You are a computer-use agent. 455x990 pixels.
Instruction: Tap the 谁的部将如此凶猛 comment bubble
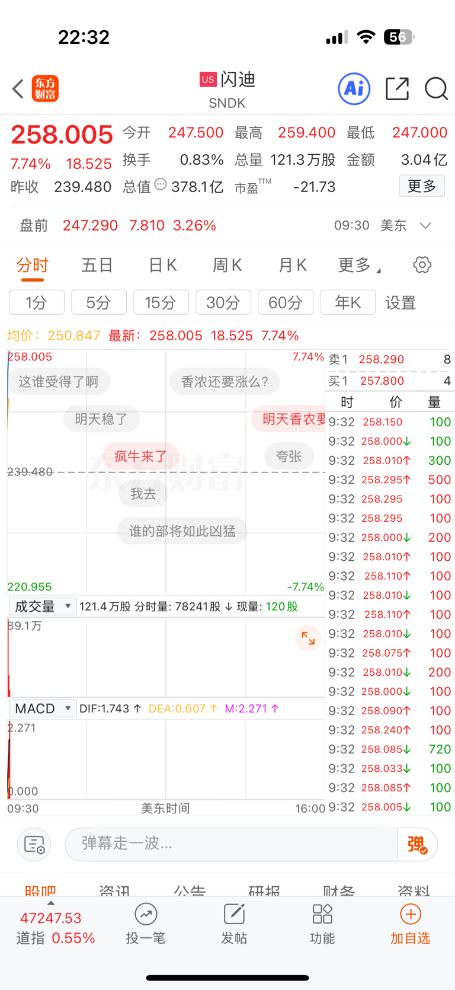(182, 531)
